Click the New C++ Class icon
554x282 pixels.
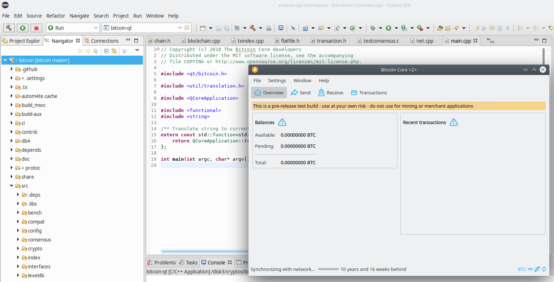[353, 28]
